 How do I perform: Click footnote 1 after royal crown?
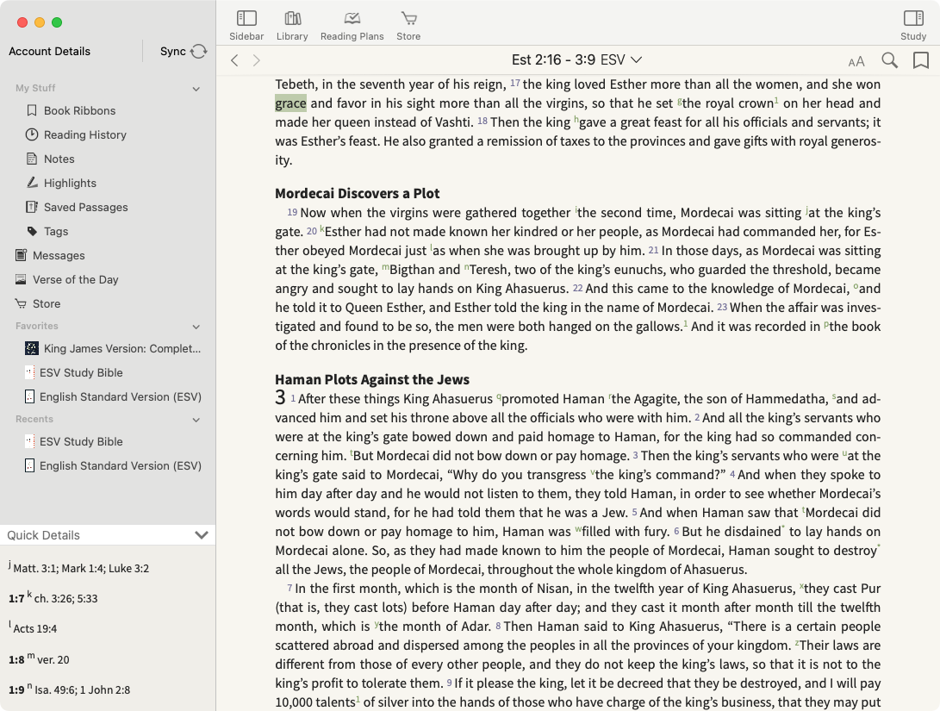(x=776, y=100)
